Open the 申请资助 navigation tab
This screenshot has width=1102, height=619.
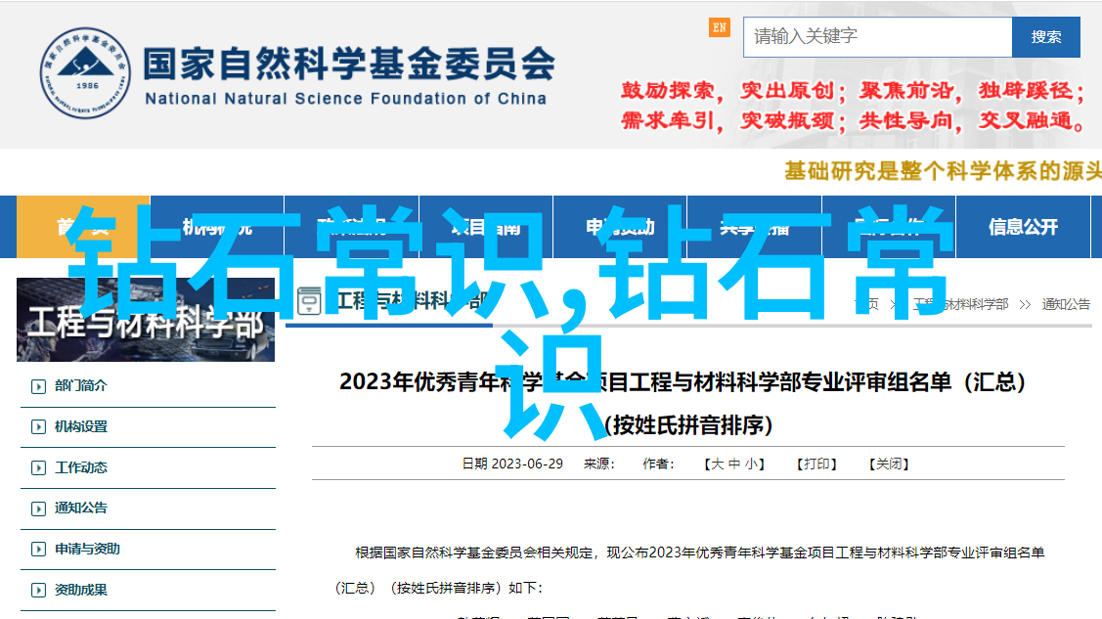coord(620,227)
